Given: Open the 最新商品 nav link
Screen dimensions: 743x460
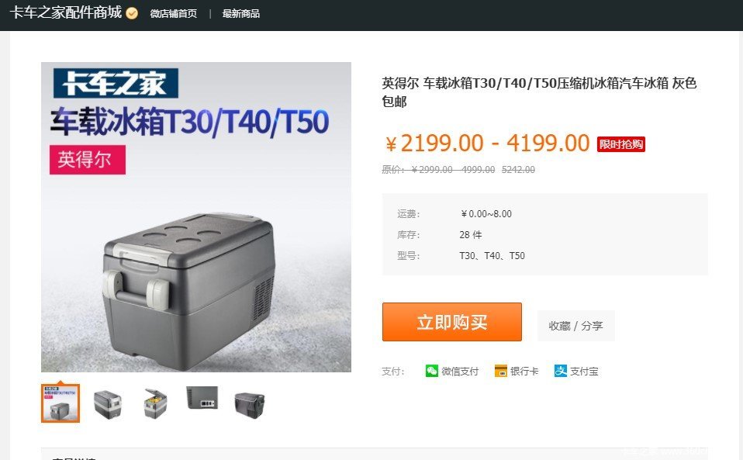Looking at the screenshot, I should point(240,14).
